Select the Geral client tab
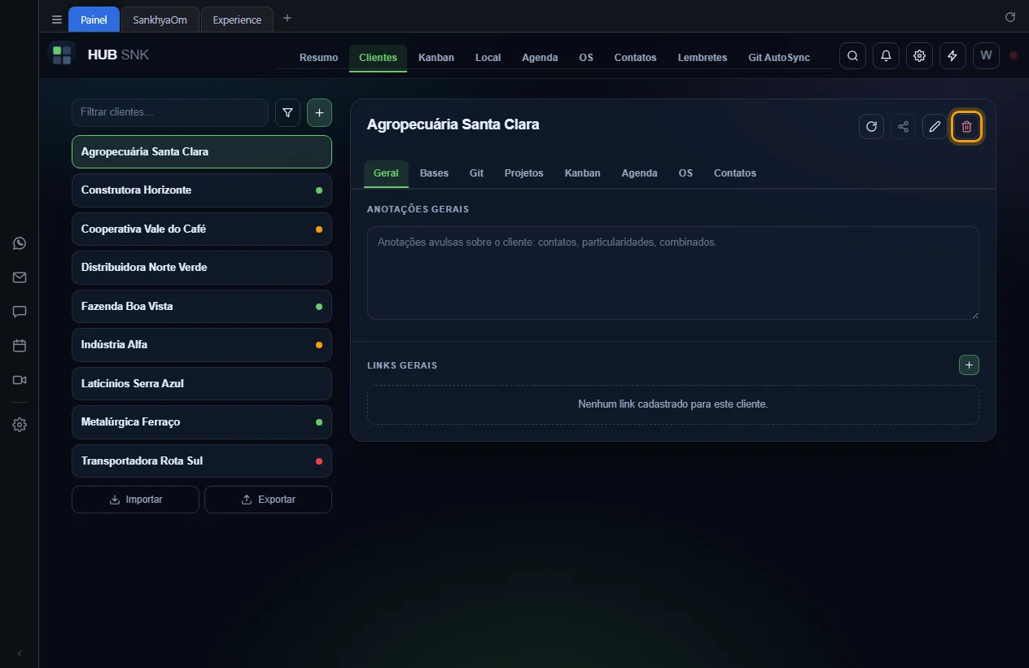 [x=386, y=173]
